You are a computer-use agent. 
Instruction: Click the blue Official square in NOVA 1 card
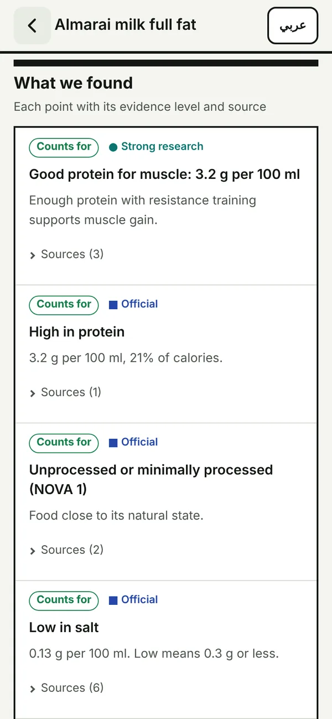click(113, 442)
